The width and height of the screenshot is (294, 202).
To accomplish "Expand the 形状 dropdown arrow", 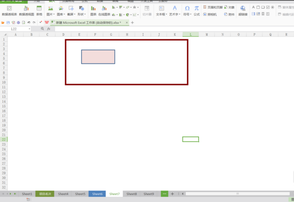I will pyautogui.click(x=85, y=14).
